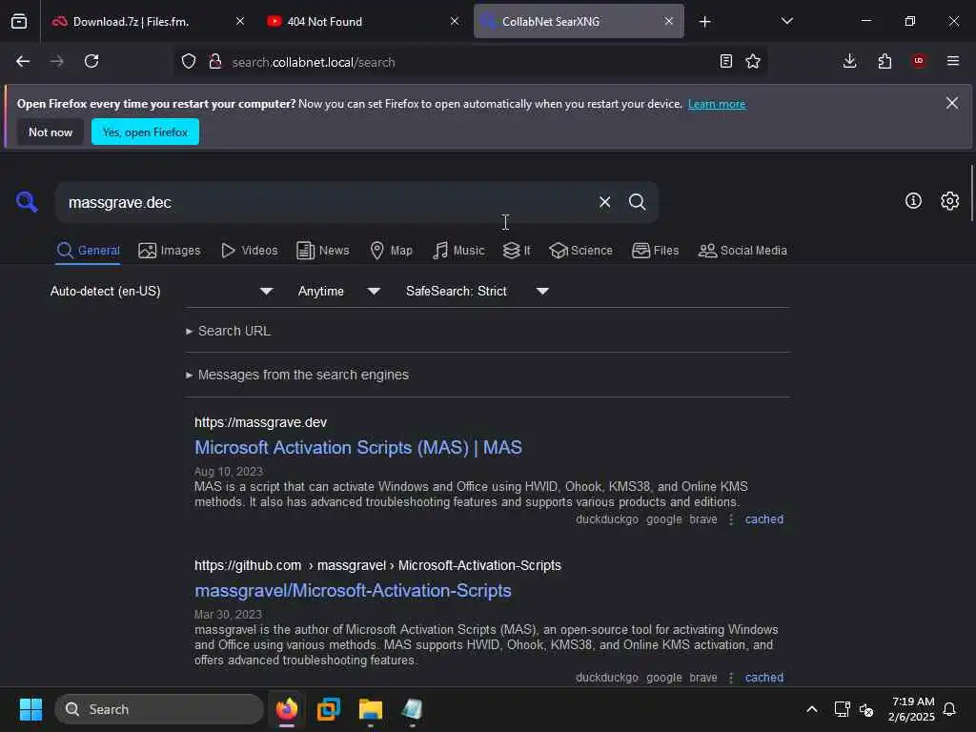The width and height of the screenshot is (976, 732).
Task: Expand the Search URL section
Action: [x=229, y=331]
